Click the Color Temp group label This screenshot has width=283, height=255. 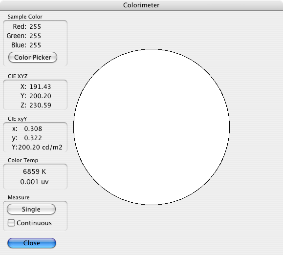pos(23,160)
